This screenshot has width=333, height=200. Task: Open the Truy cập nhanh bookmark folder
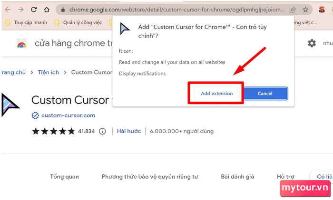[x=26, y=22]
